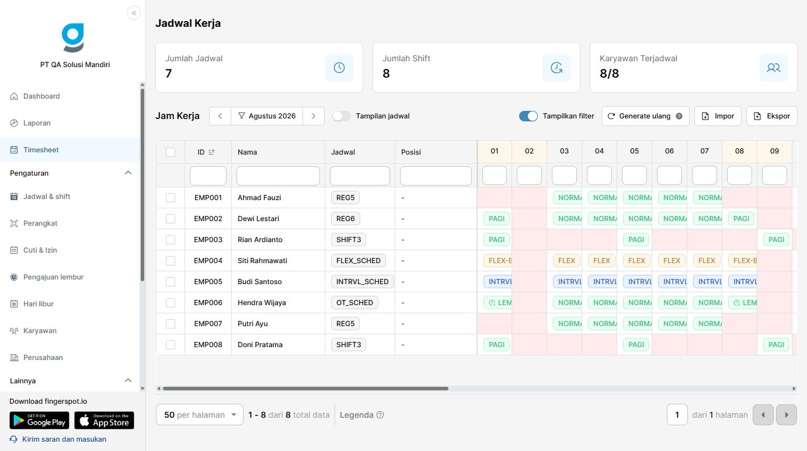The height and width of the screenshot is (451, 807).
Task: Collapse the Pengaturan sidebar section
Action: (128, 173)
